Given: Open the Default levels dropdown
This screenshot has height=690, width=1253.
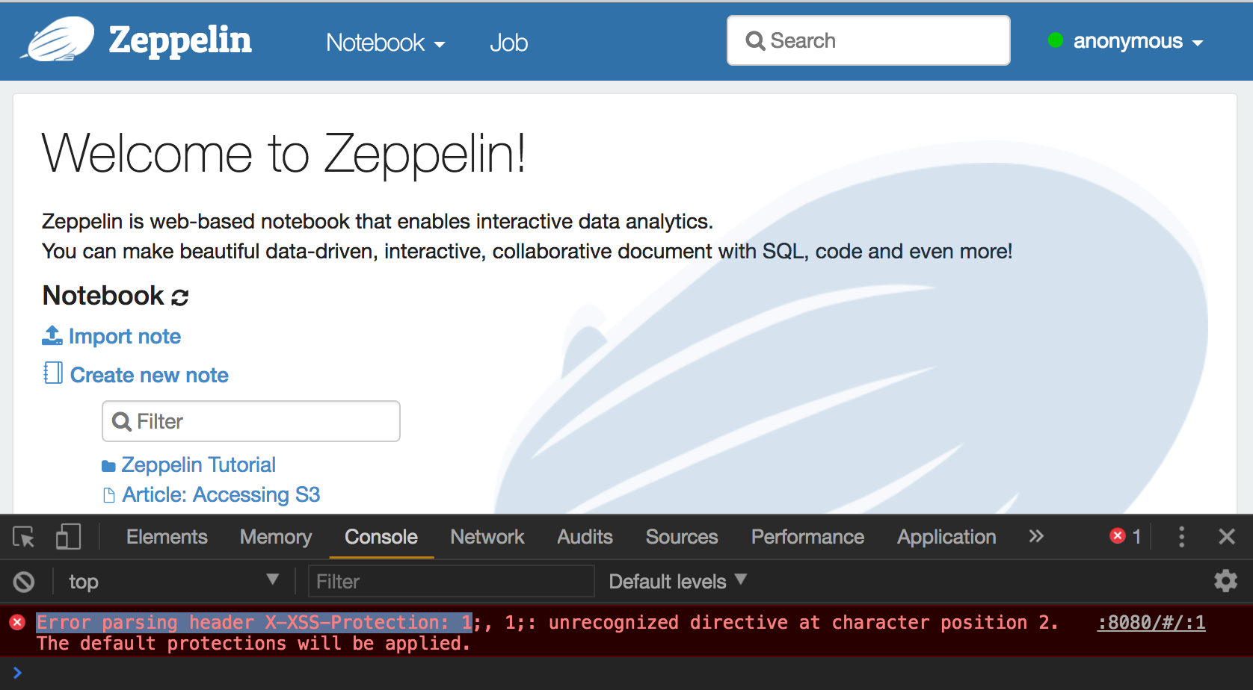Looking at the screenshot, I should coord(678,581).
